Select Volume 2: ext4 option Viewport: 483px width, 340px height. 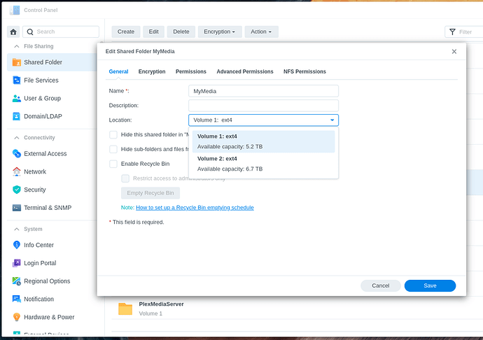click(x=263, y=164)
